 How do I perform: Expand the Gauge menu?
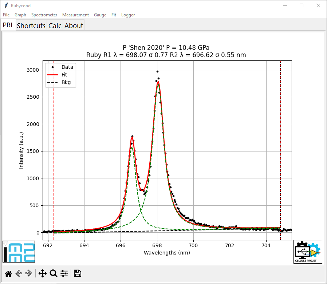tap(100, 15)
